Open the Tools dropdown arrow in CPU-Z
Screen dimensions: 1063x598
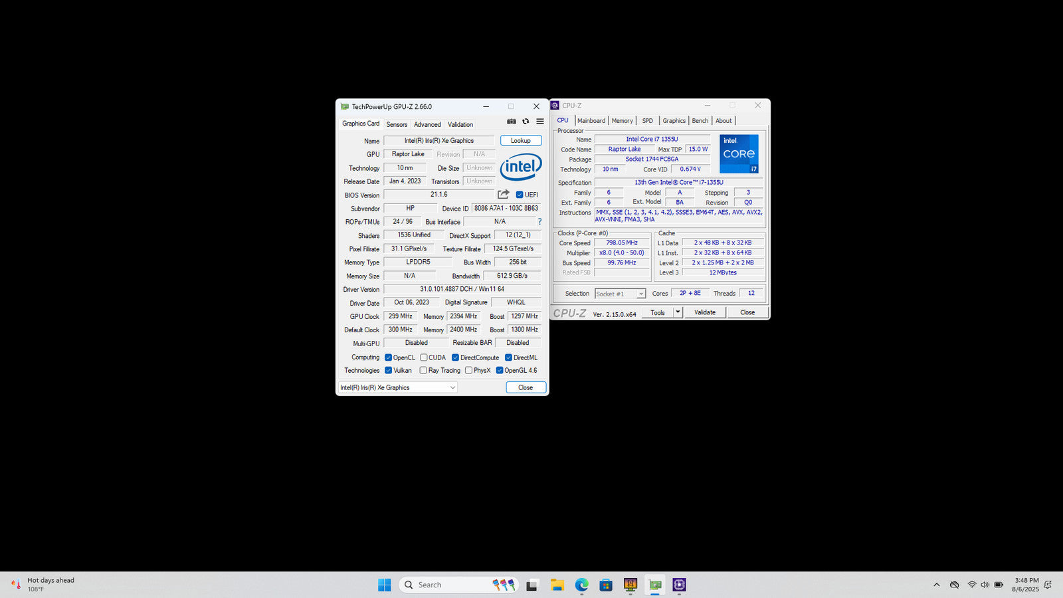point(678,312)
